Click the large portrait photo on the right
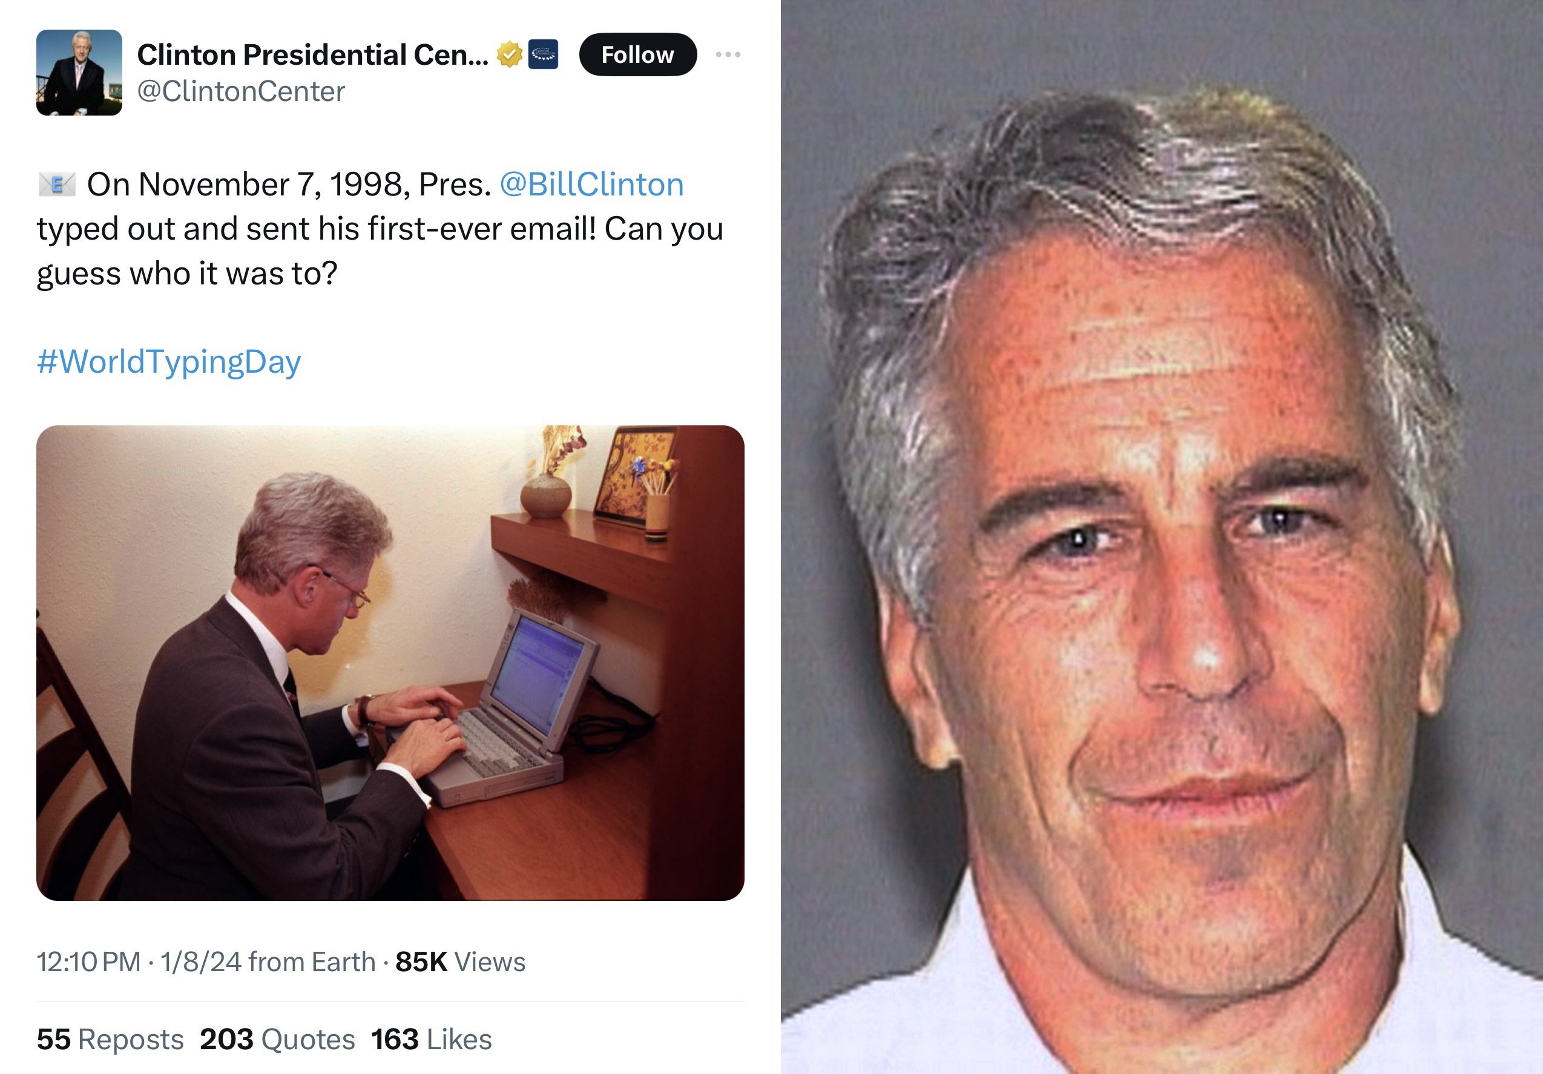 (1162, 537)
